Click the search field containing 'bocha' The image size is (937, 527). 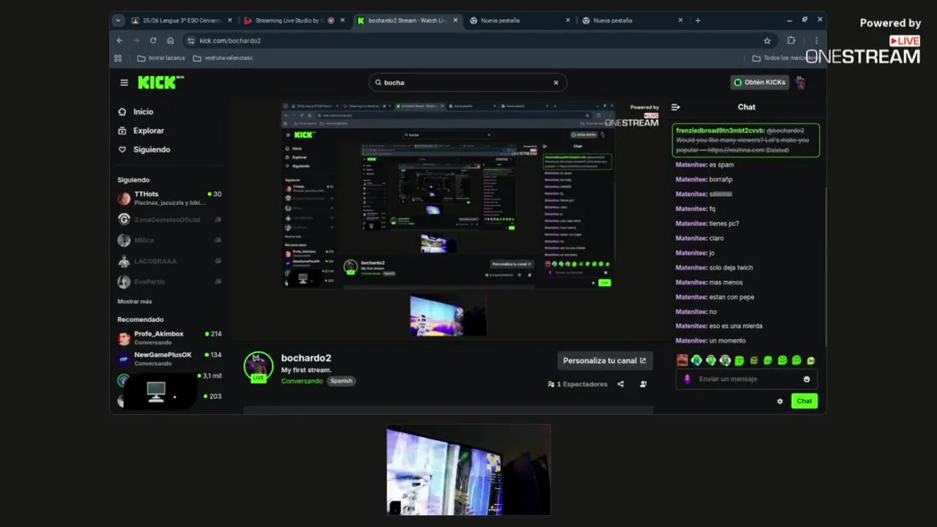pyautogui.click(x=467, y=83)
